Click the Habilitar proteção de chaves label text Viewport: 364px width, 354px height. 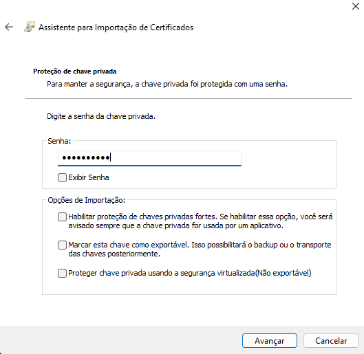[200, 221]
